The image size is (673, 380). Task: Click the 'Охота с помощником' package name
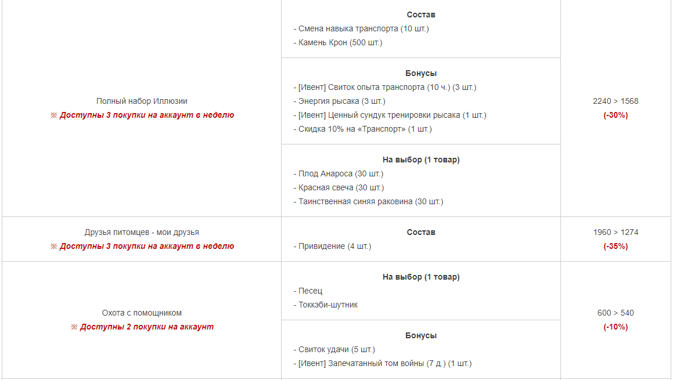(x=142, y=313)
